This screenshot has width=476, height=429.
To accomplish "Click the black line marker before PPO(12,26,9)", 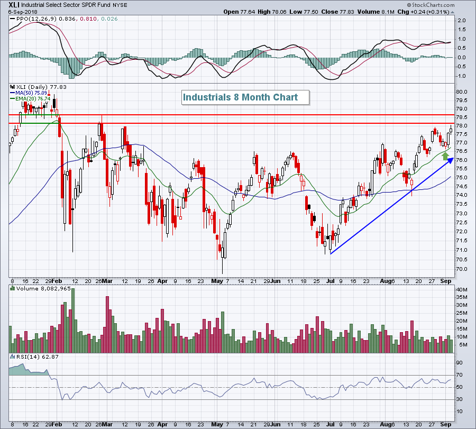I will click(13, 19).
